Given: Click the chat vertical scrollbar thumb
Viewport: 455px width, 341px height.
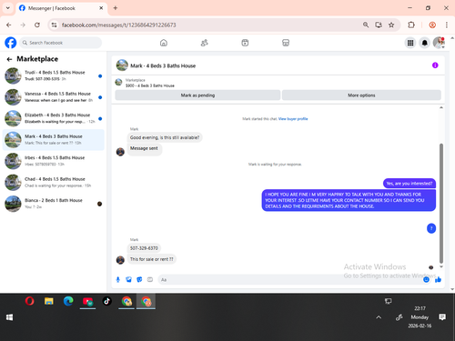Looking at the screenshot, I should pos(441,203).
